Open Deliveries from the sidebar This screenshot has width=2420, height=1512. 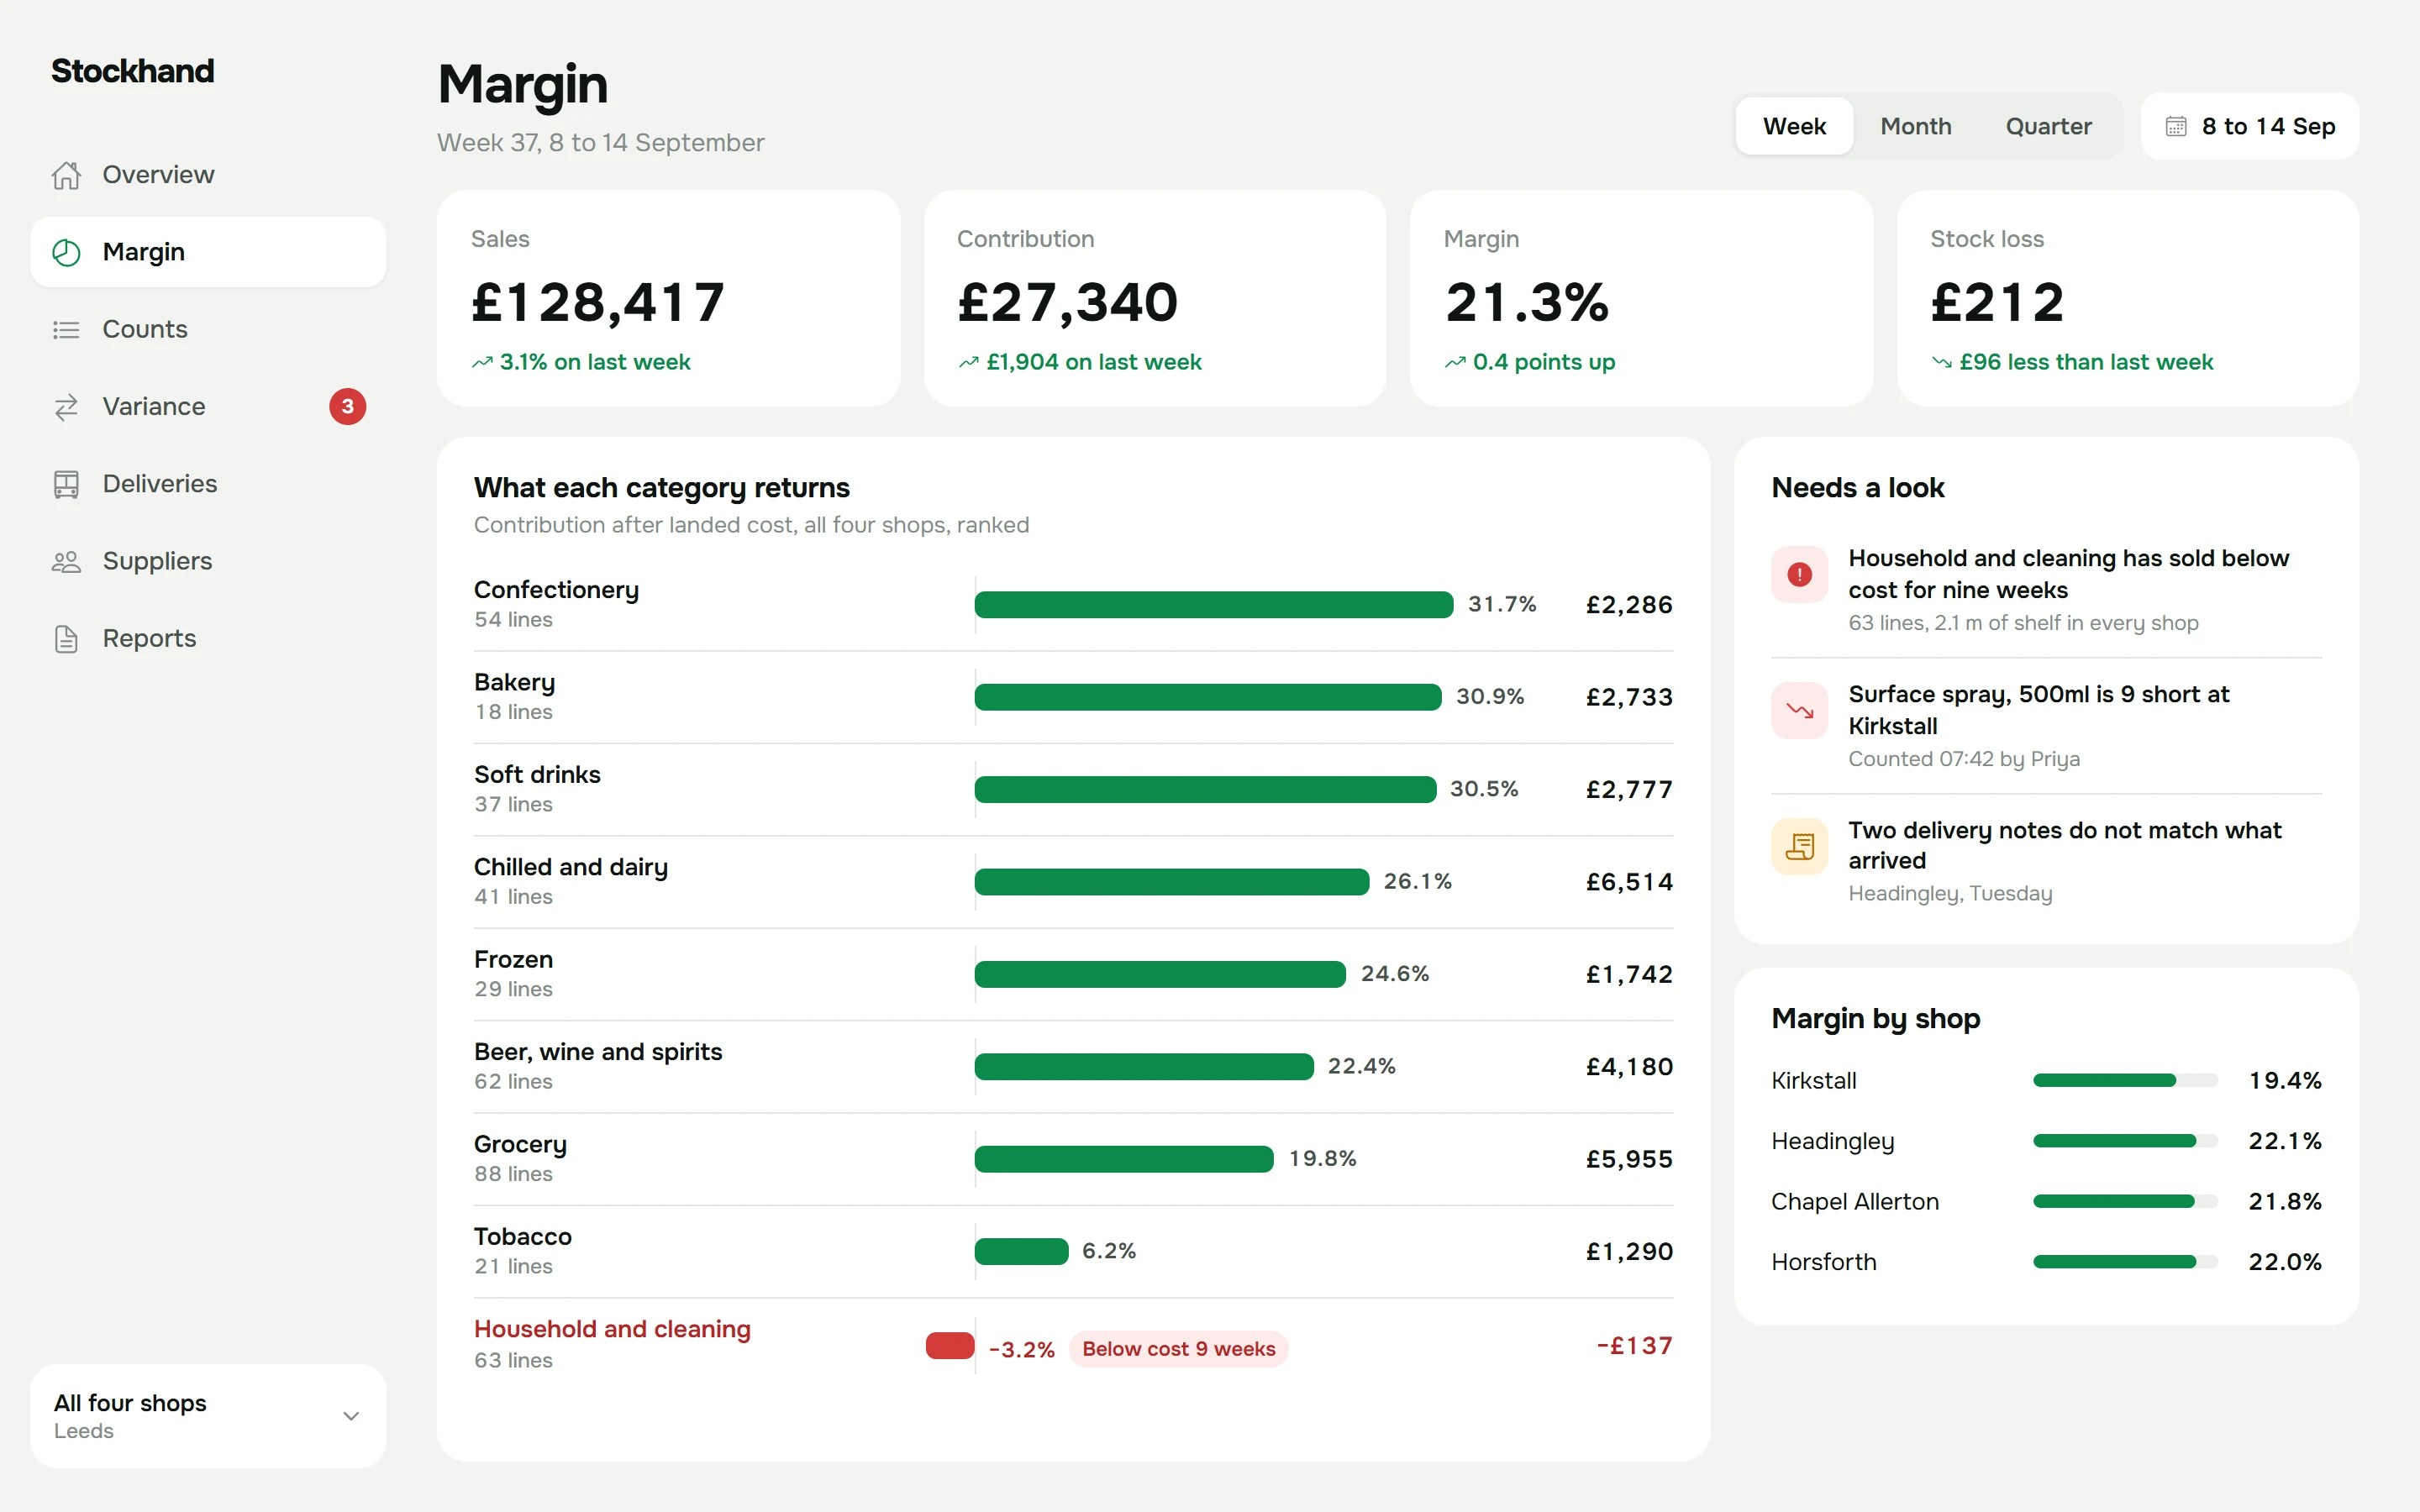point(208,484)
